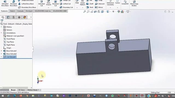175x98 pixels.
Task: Expand the Boss-Extrude2 feature
Action: tap(1, 54)
